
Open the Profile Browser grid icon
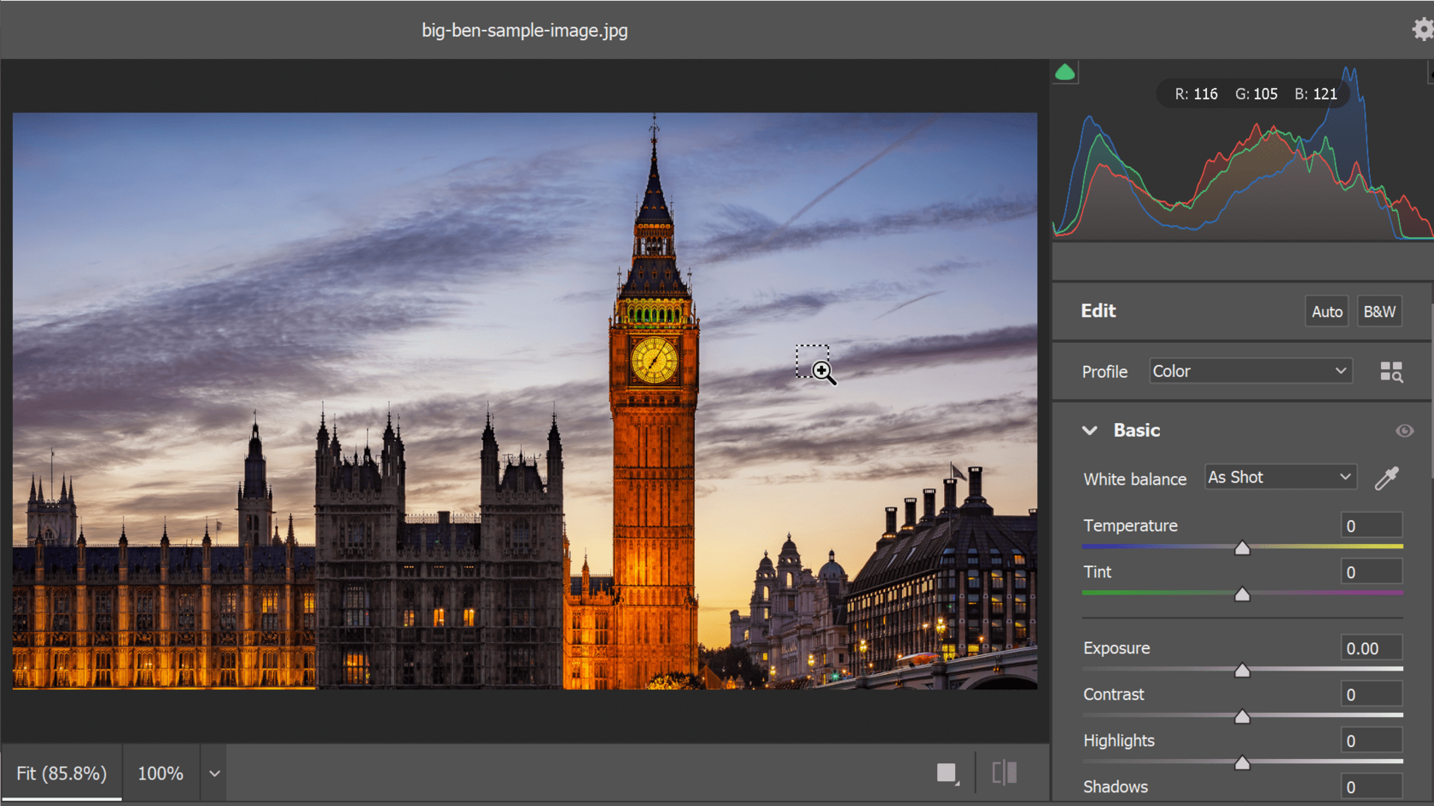coord(1391,371)
